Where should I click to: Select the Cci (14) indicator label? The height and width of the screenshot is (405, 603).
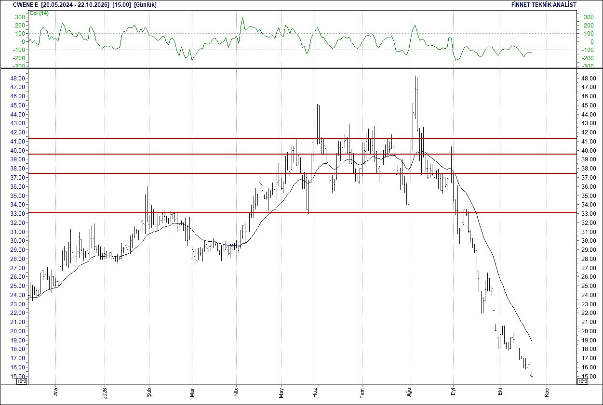tap(39, 13)
